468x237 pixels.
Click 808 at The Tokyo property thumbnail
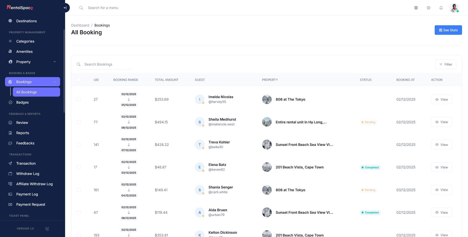[x=267, y=99]
